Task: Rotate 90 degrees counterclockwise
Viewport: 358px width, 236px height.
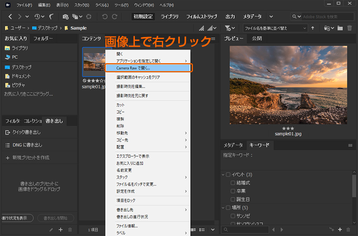Action: [x=105, y=16]
